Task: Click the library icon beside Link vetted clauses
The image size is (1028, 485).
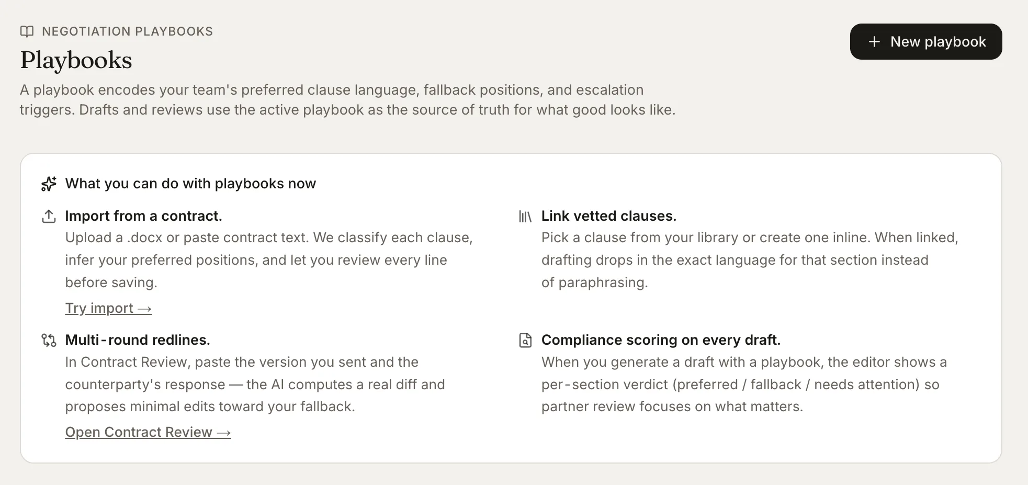Action: [x=525, y=216]
